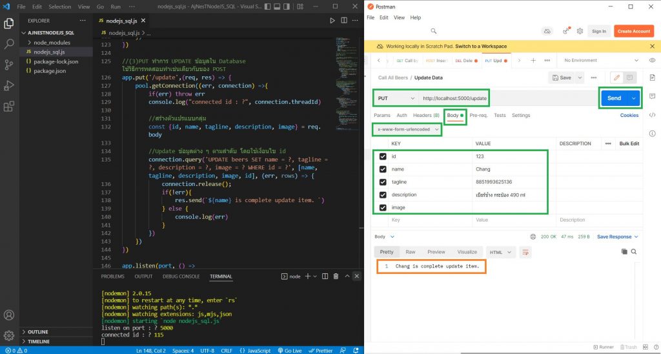Screen dimensions: 661x354
Task: Kill terminal with the trash icon
Action: (336, 276)
